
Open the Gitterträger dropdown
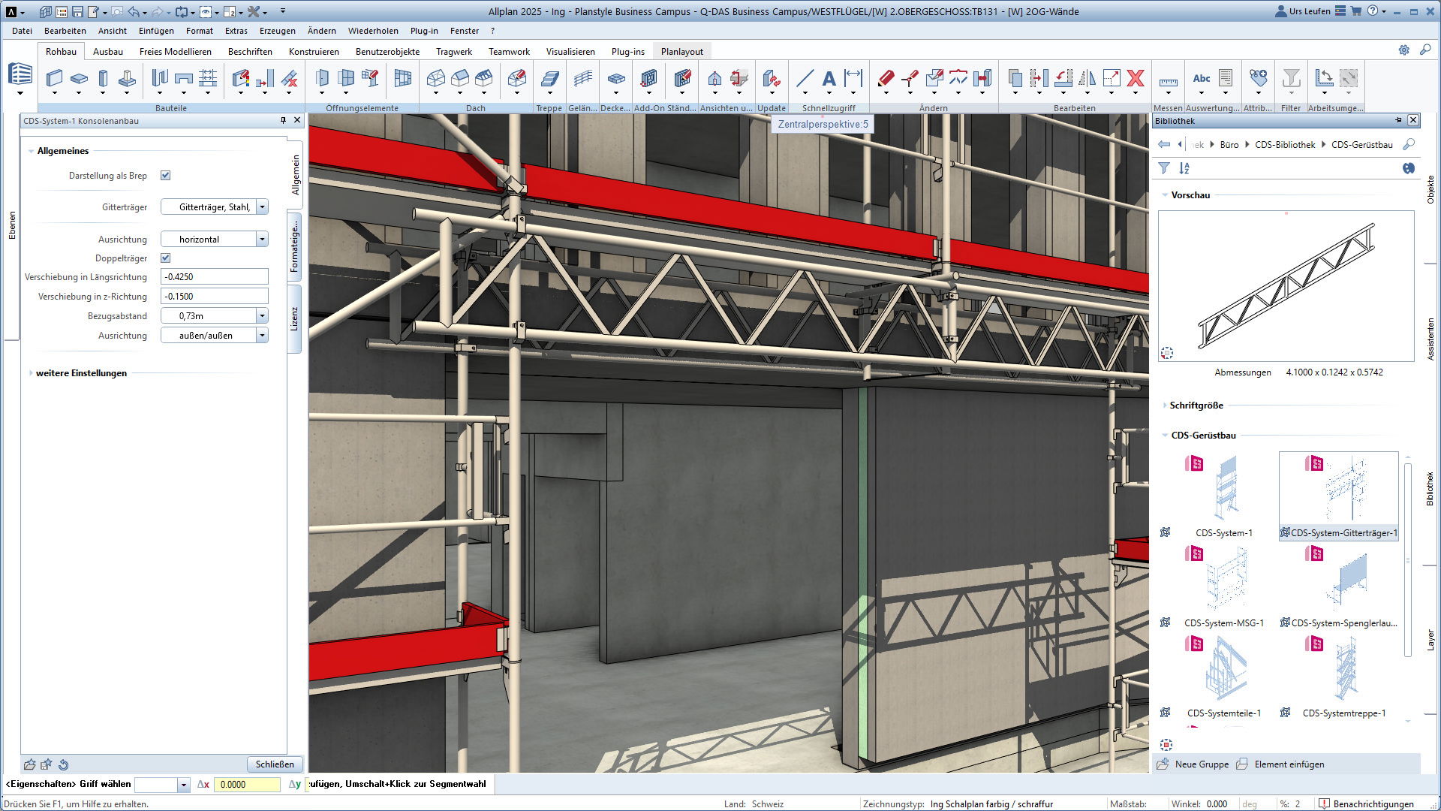[262, 207]
